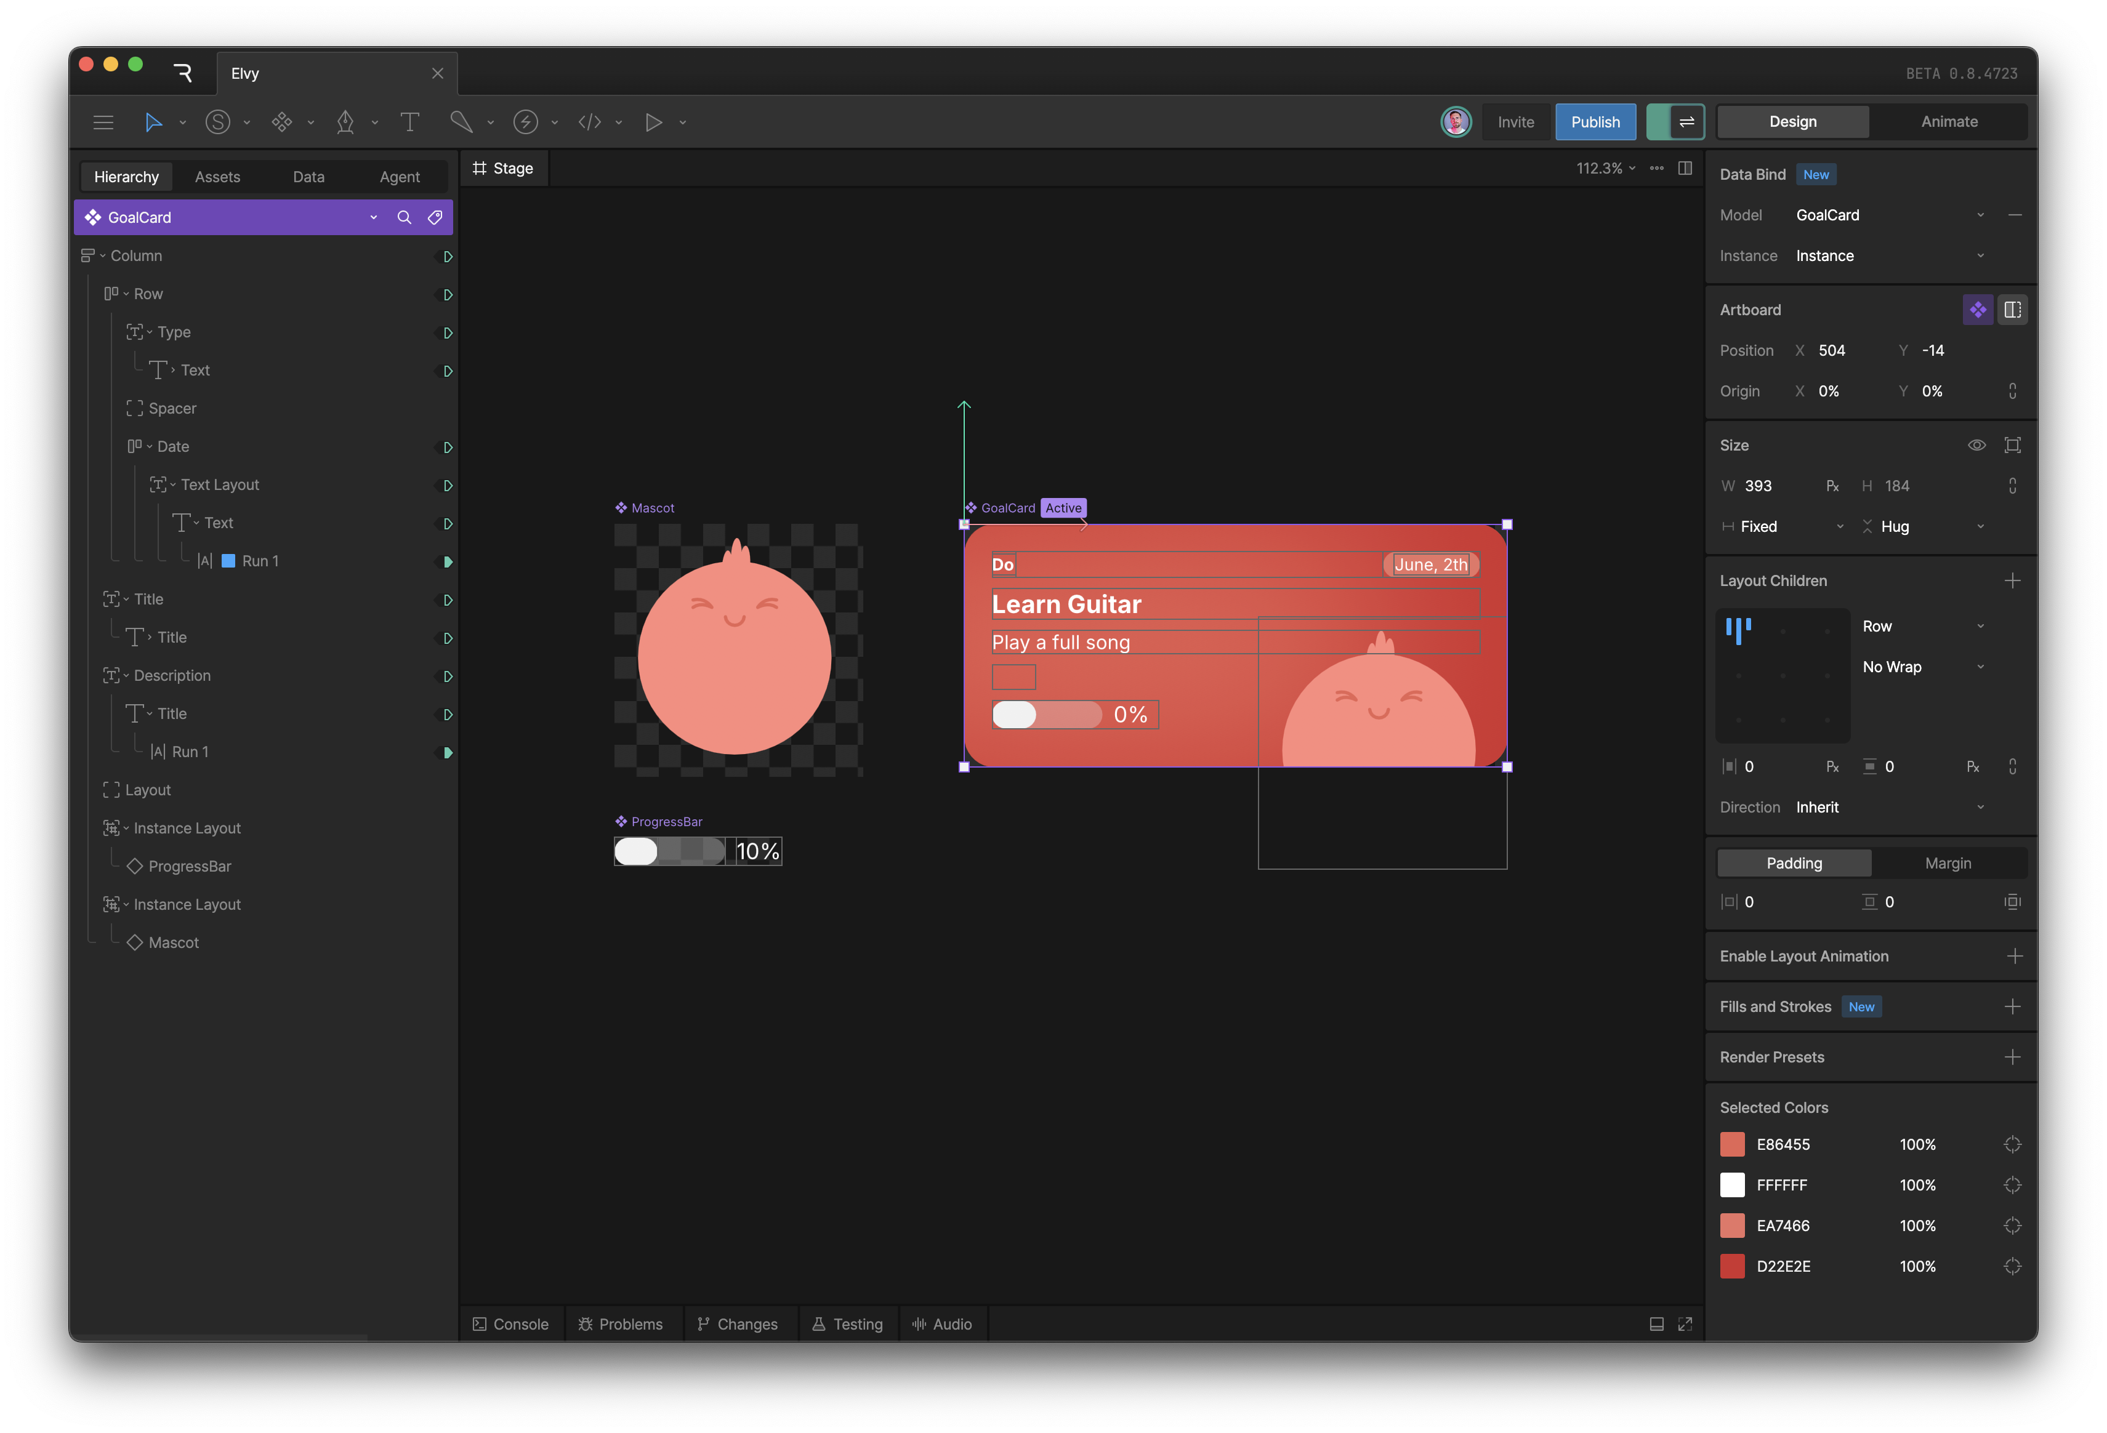Open the width Fixed sizing dropdown
The height and width of the screenshot is (1433, 2107).
(x=1784, y=527)
